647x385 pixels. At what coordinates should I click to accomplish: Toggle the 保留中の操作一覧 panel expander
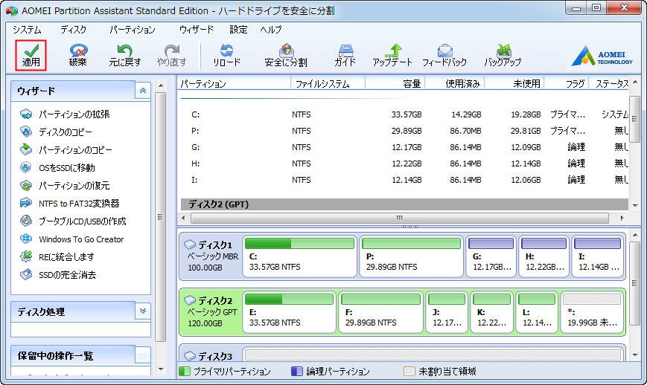coord(143,355)
